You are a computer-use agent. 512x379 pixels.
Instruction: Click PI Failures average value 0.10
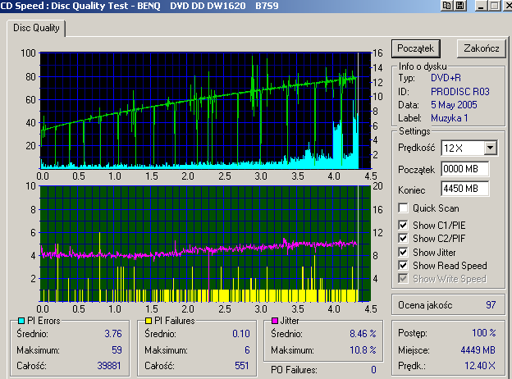[241, 334]
